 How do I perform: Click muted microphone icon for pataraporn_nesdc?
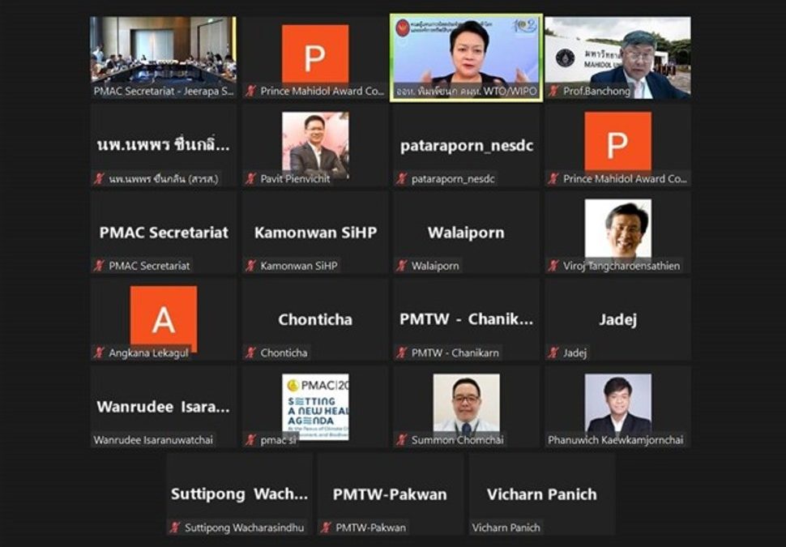[402, 178]
